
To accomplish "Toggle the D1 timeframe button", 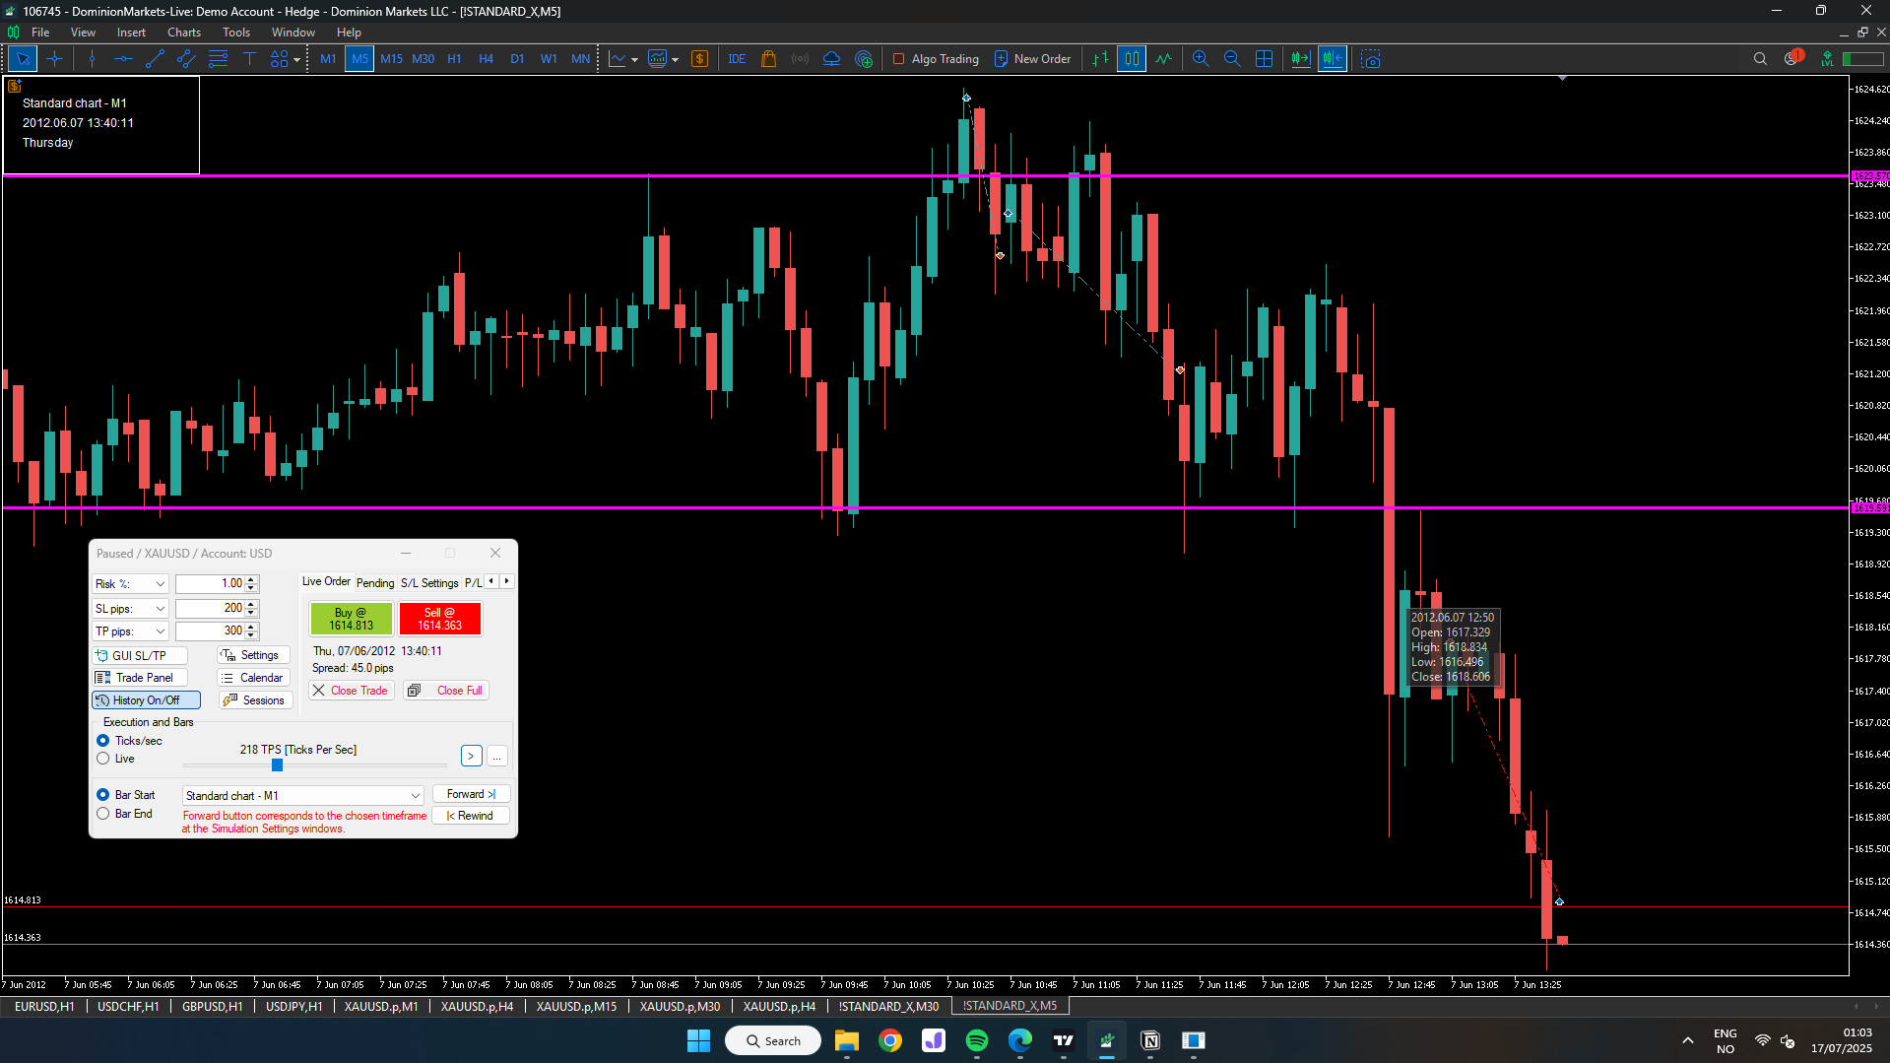I will pos(517,59).
